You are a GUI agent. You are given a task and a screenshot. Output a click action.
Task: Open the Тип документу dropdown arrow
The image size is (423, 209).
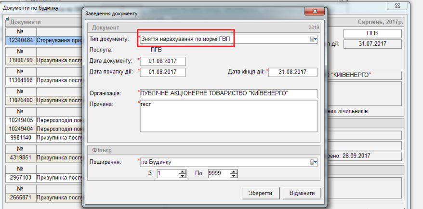[313, 39]
